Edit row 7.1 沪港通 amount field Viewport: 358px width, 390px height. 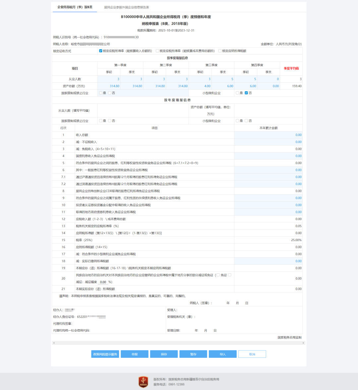(268, 177)
